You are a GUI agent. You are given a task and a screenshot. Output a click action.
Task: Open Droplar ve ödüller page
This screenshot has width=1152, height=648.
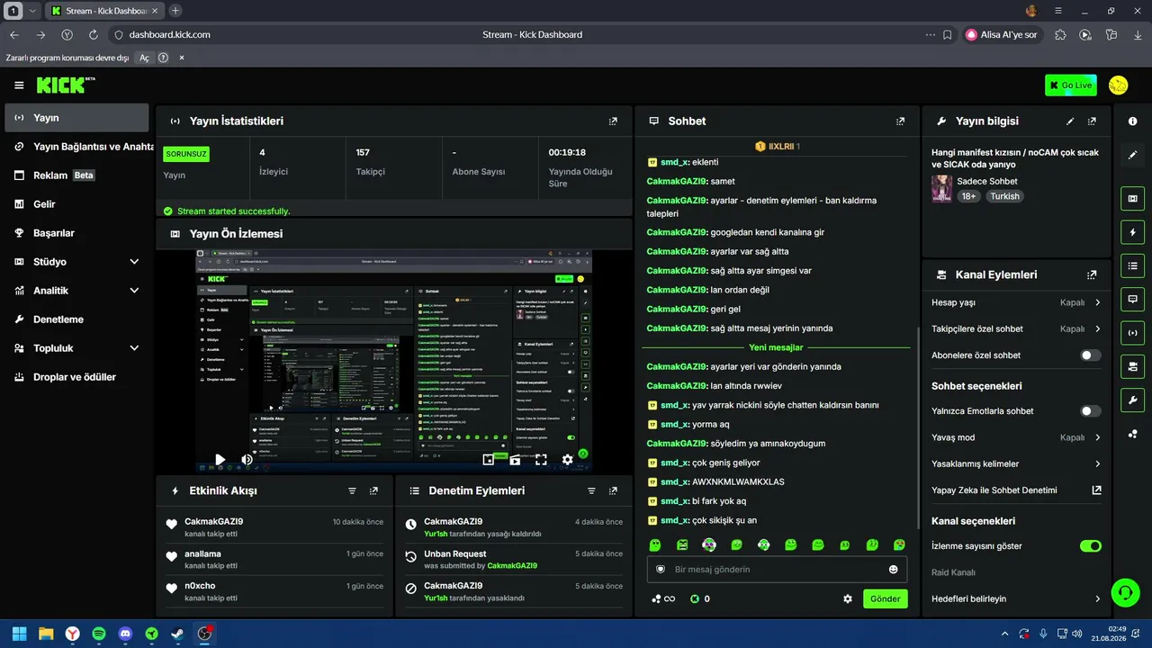click(x=76, y=377)
